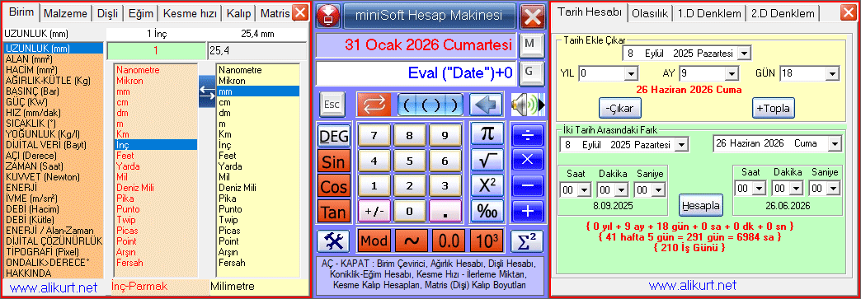The height and width of the screenshot is (299, 861).
Task: Click the Cos function button
Action: [333, 186]
